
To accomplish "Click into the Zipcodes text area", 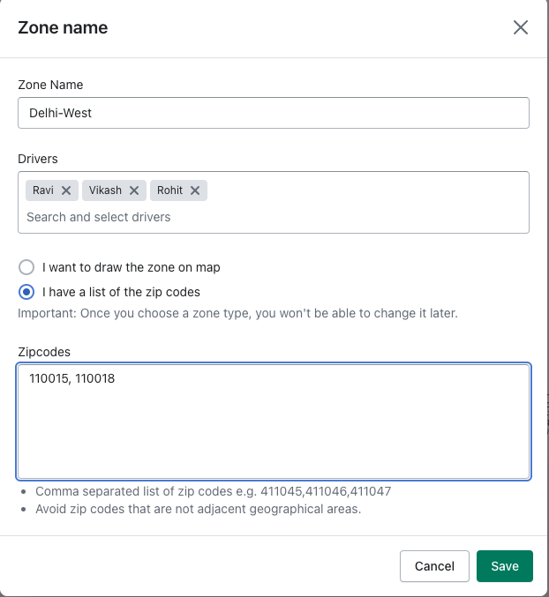I will click(x=274, y=422).
